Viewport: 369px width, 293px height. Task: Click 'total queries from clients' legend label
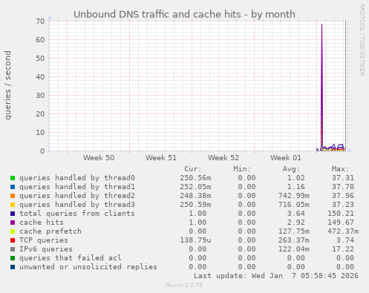[x=77, y=214]
